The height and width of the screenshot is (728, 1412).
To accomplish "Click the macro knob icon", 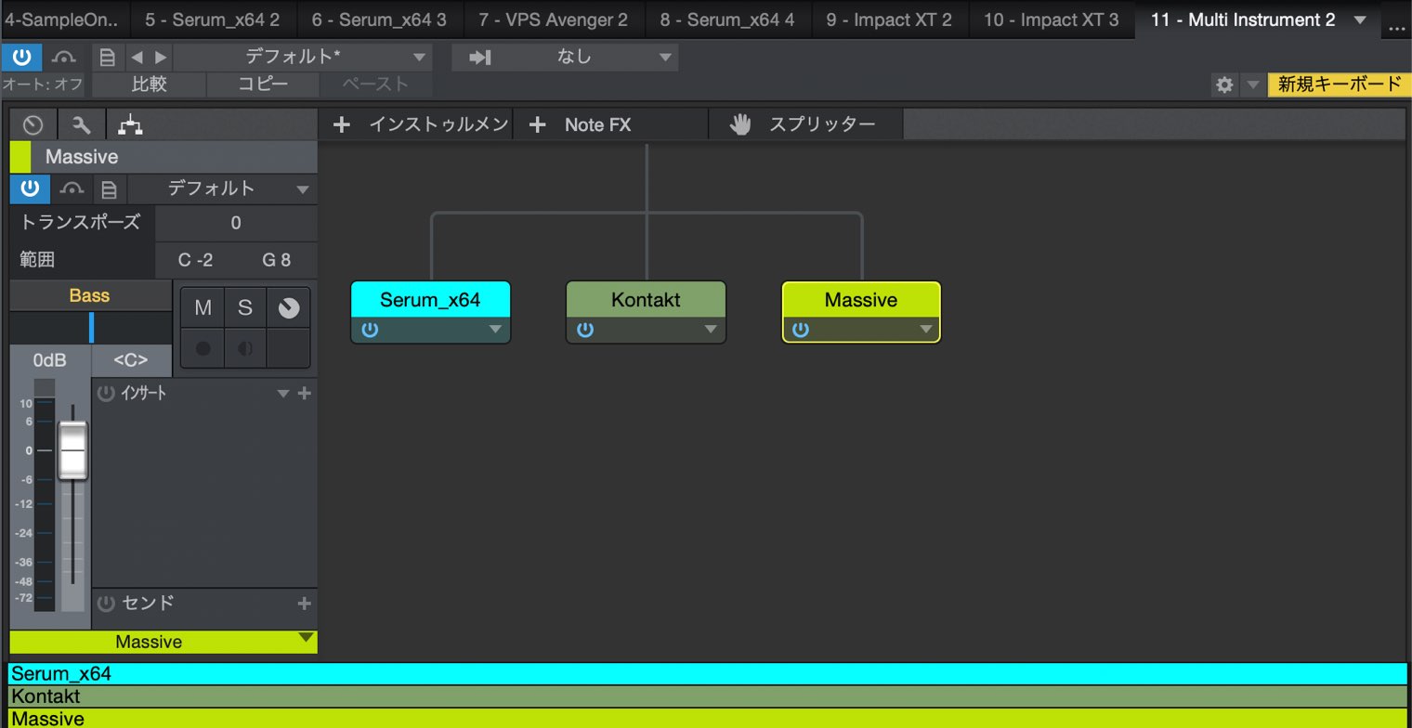I will [x=33, y=124].
